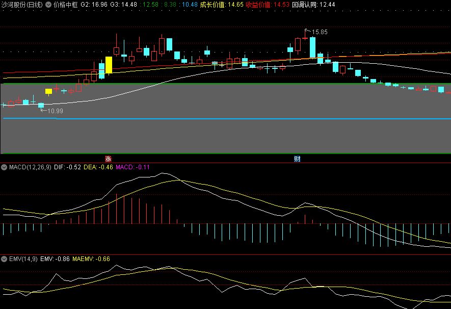This screenshot has height=309, width=451.
Task: Select the green 8.38 value
Action: [169, 5]
